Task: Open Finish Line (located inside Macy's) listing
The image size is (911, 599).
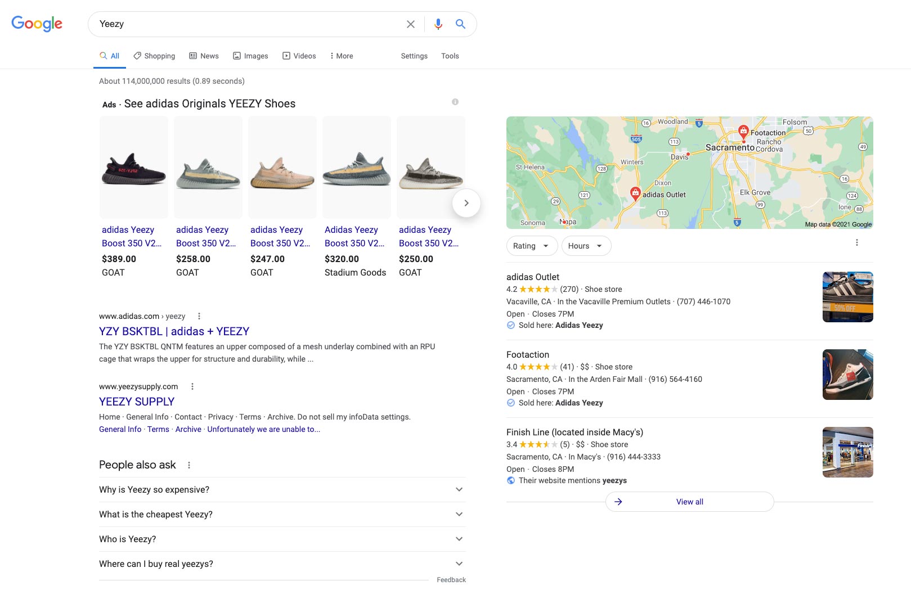Action: pos(575,432)
